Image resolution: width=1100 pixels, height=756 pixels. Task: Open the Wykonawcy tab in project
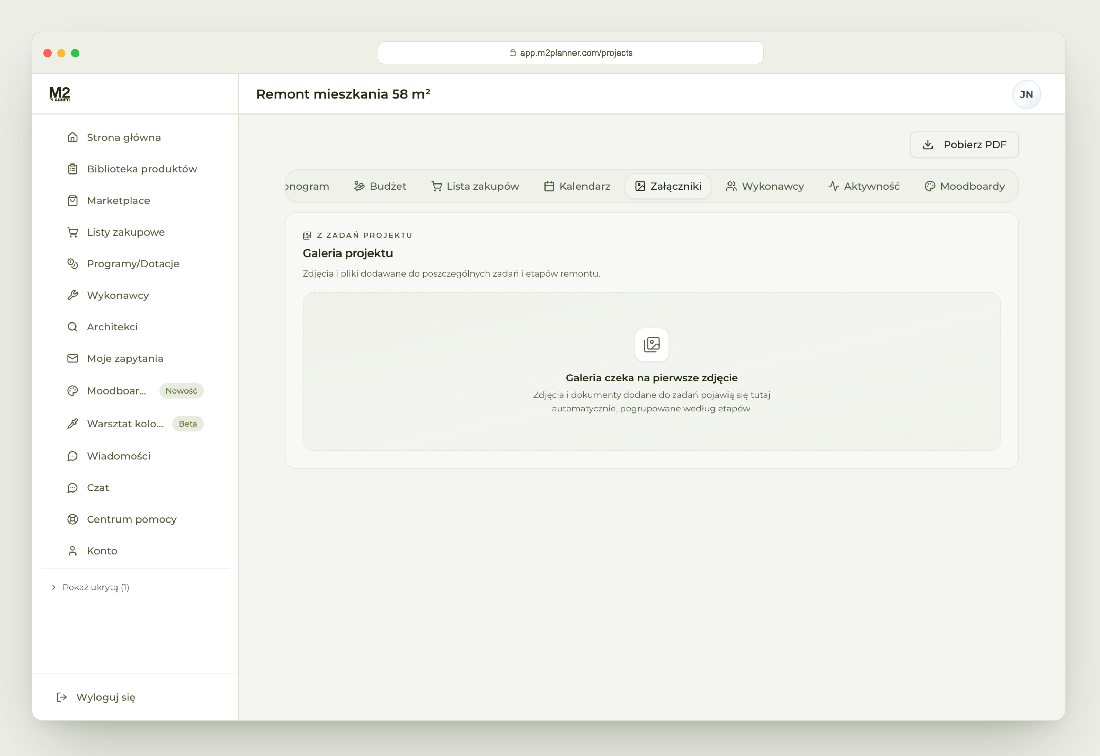(x=765, y=186)
